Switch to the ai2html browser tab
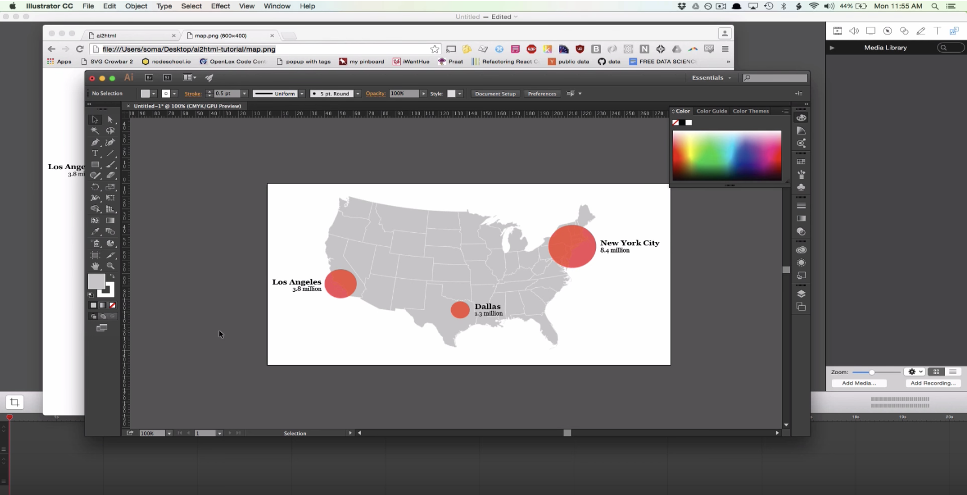The width and height of the screenshot is (967, 495). (x=132, y=35)
